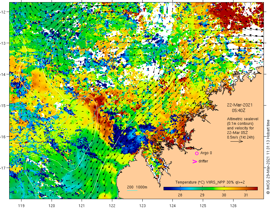Click latitude axis label -15
This screenshot has width=270, height=208.
[3, 105]
